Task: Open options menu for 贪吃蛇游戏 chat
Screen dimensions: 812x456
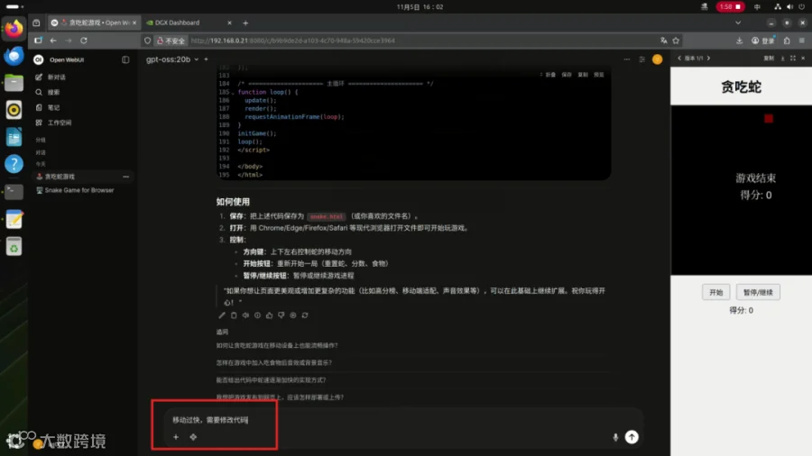Action: click(x=125, y=177)
